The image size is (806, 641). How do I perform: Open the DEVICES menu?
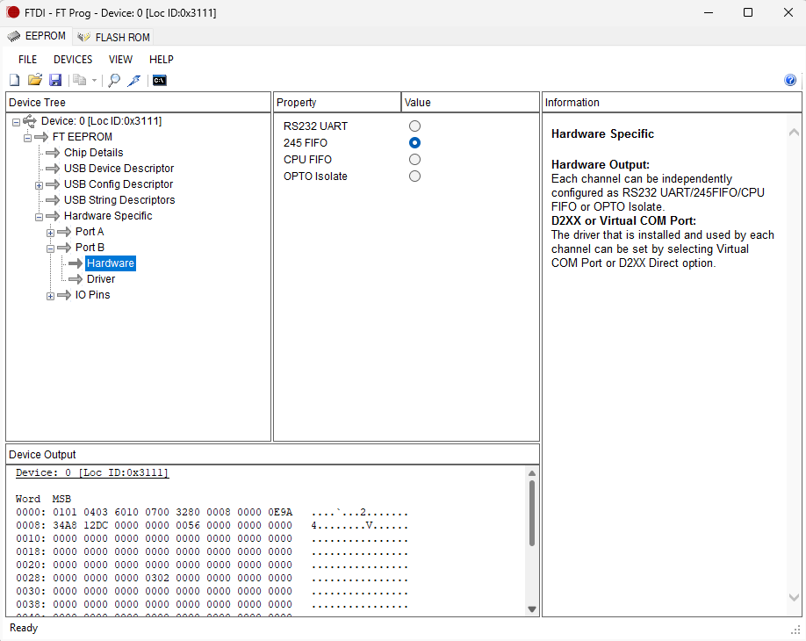coord(73,60)
